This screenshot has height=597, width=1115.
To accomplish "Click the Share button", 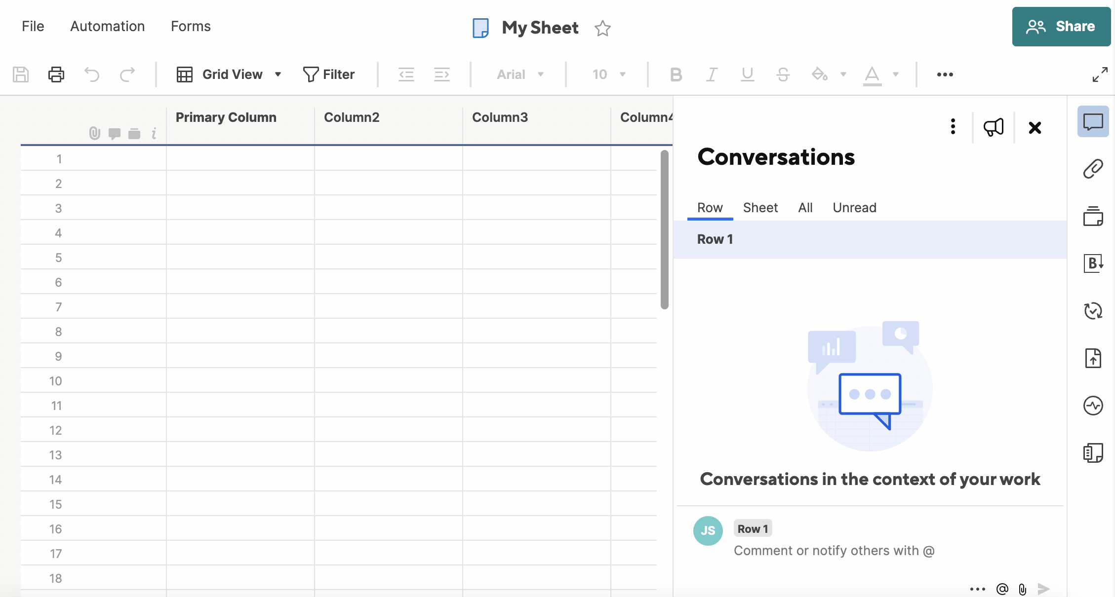I will pyautogui.click(x=1061, y=27).
